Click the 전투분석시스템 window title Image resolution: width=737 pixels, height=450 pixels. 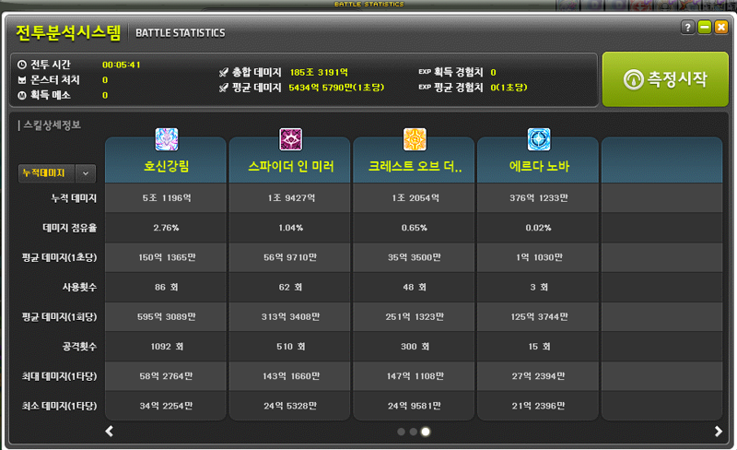(x=68, y=32)
